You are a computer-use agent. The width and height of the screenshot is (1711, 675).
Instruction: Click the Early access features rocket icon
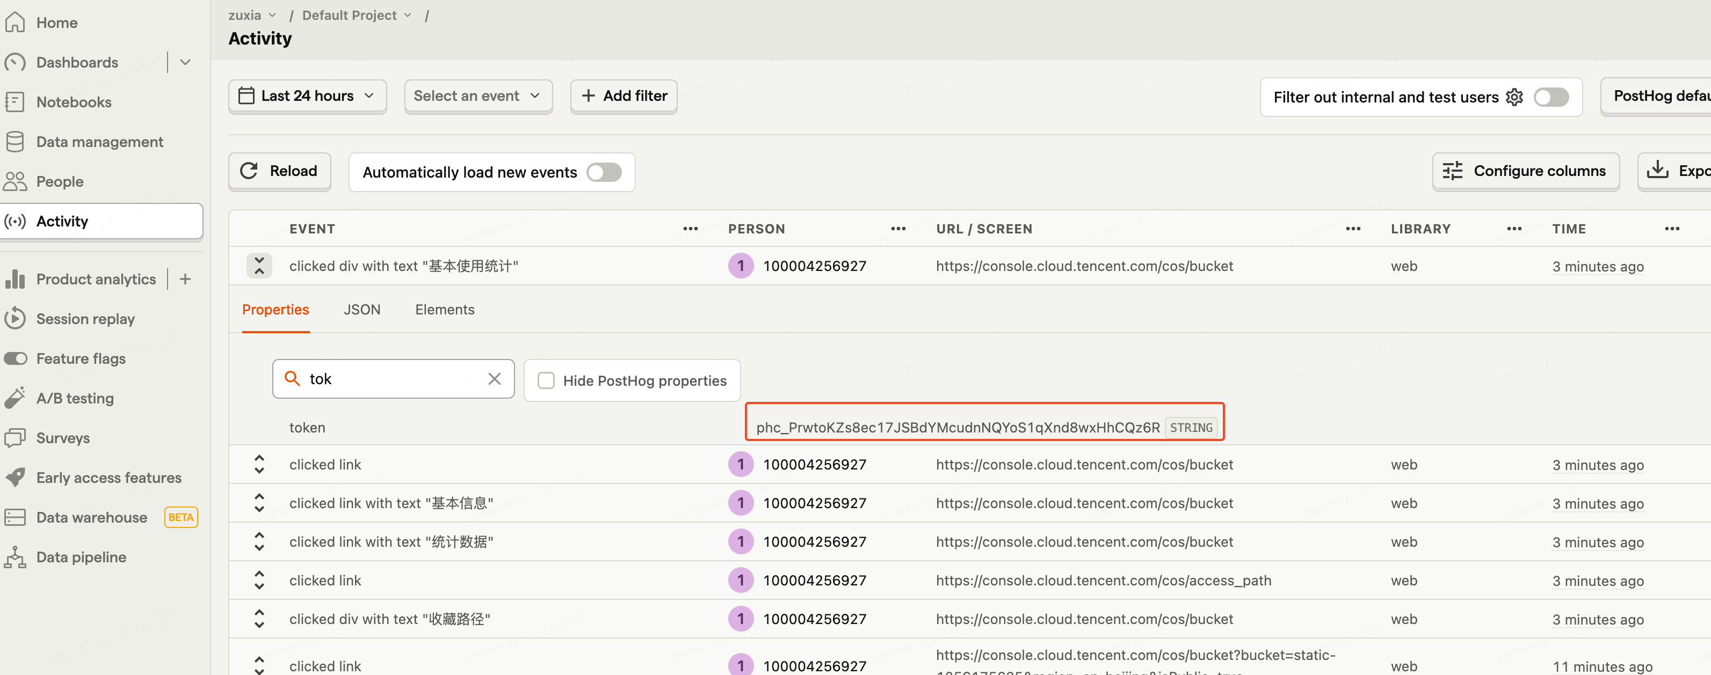(15, 477)
